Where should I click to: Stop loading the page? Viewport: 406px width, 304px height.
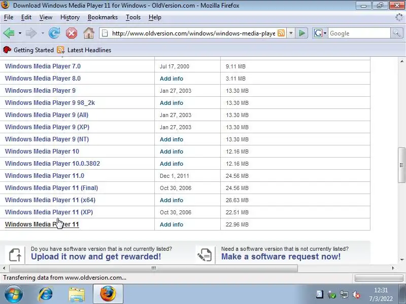click(x=72, y=33)
